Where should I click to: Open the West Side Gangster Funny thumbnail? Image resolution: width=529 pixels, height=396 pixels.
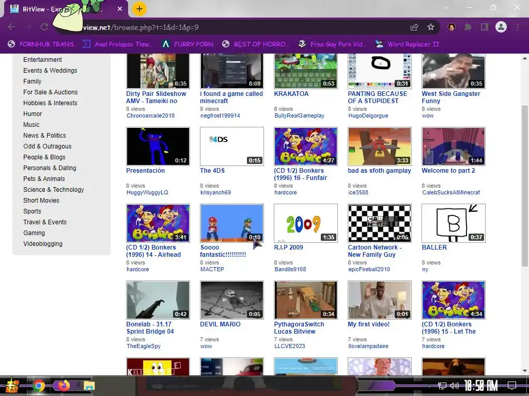point(454,71)
